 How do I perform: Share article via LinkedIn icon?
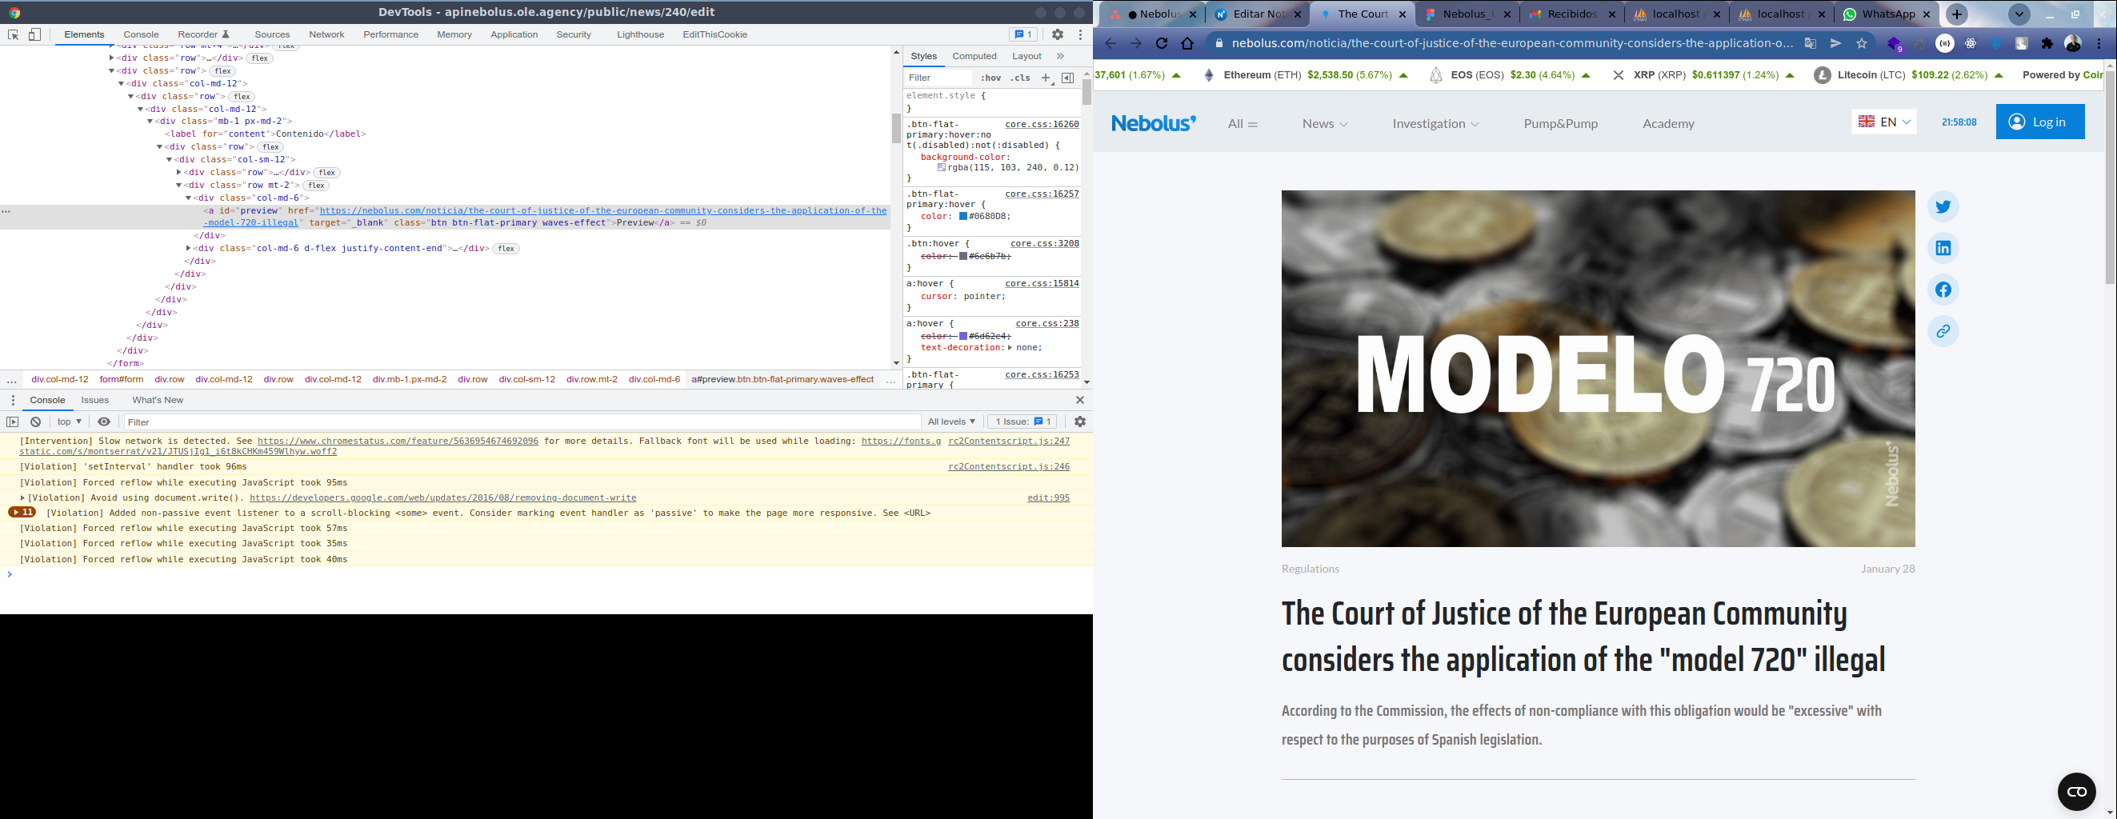(x=1943, y=248)
